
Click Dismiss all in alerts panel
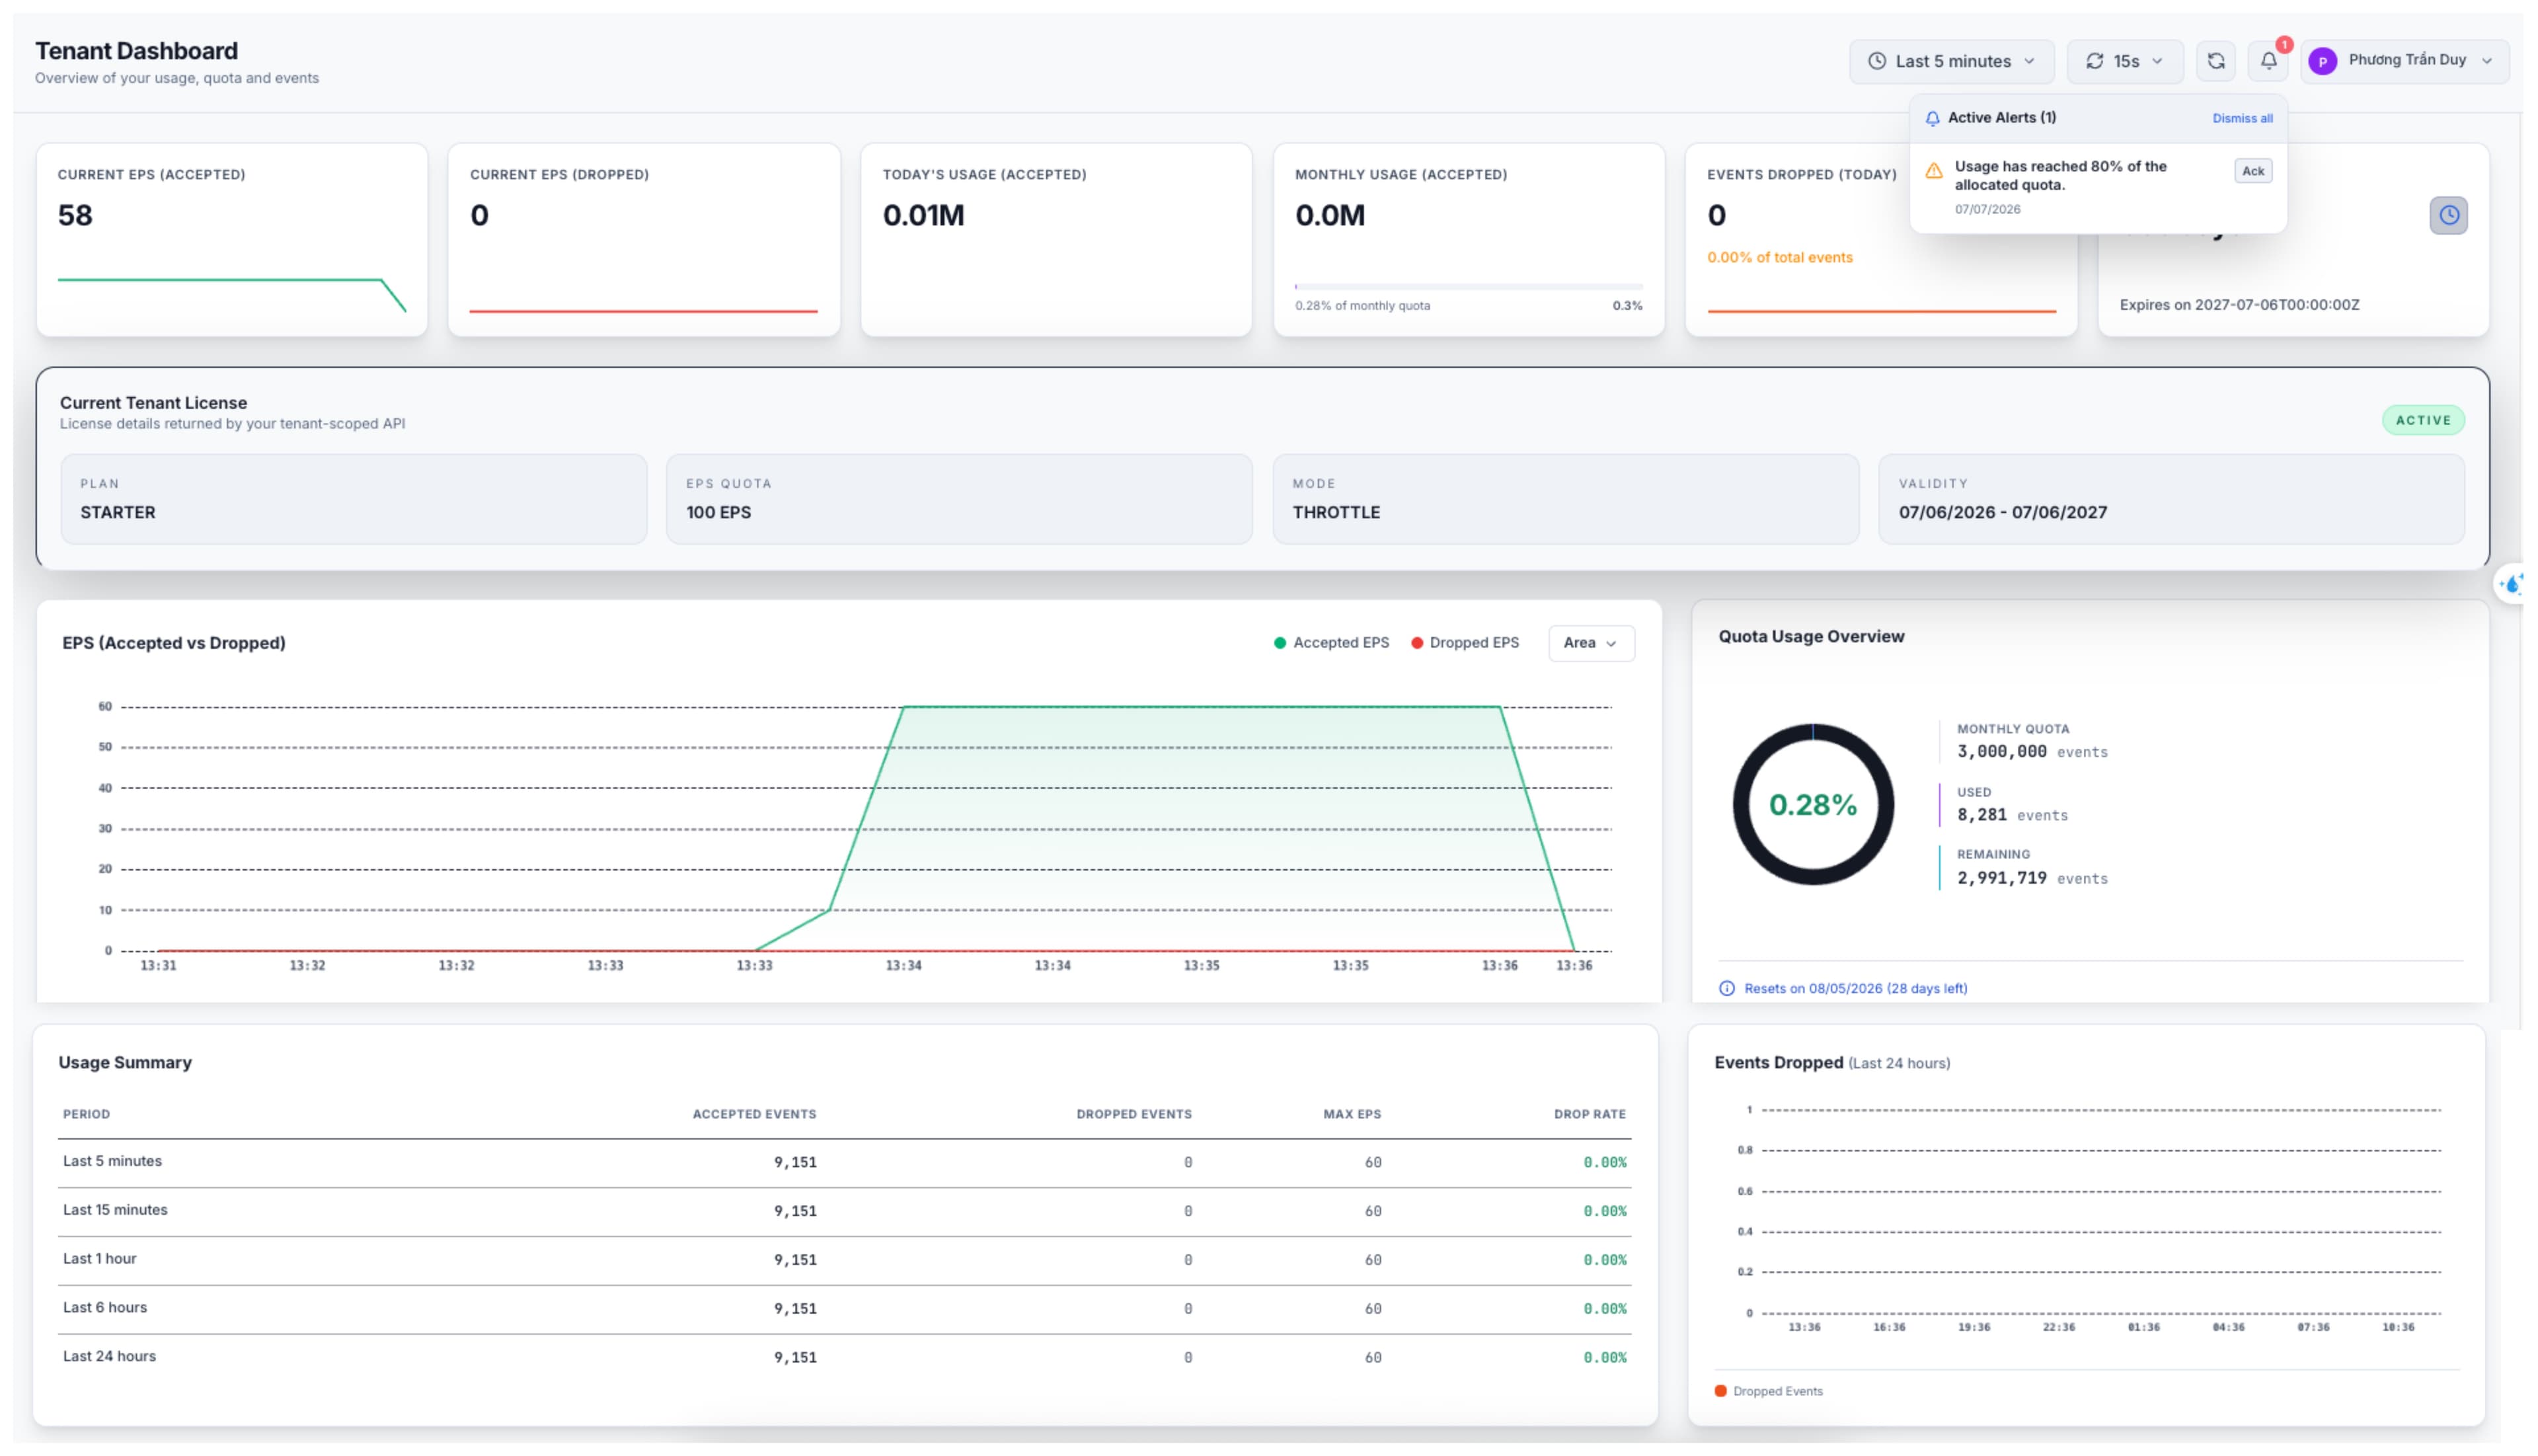pyautogui.click(x=2242, y=118)
